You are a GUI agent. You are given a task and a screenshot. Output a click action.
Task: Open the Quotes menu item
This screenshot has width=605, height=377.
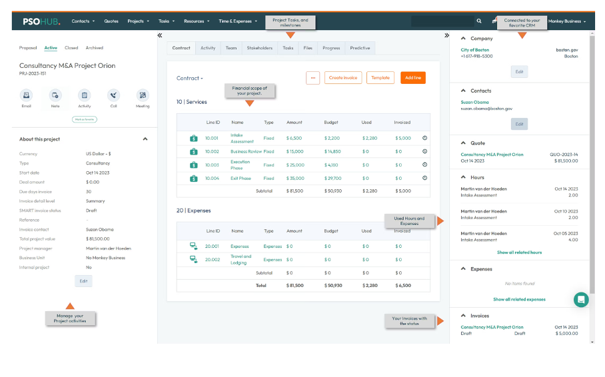pyautogui.click(x=111, y=21)
